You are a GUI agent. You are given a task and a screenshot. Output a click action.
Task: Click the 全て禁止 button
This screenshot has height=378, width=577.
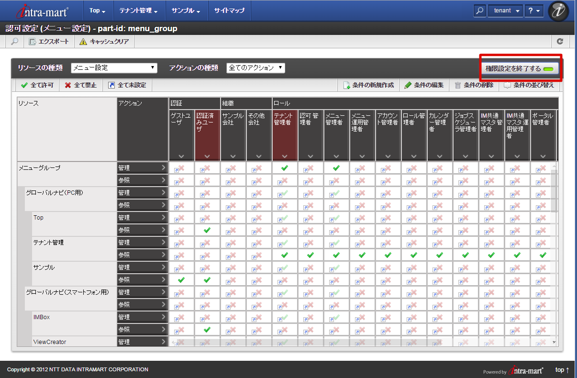(x=81, y=85)
